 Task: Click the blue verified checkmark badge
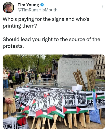pos(42,5)
